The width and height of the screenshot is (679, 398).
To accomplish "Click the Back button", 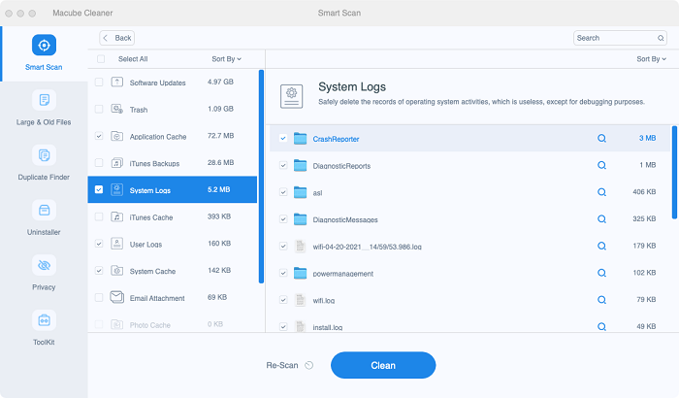I will [117, 38].
